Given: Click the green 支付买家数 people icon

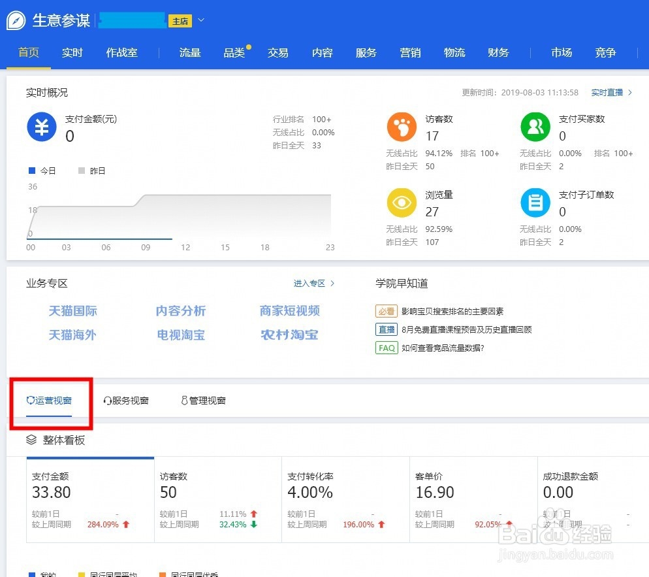Looking at the screenshot, I should (x=535, y=127).
